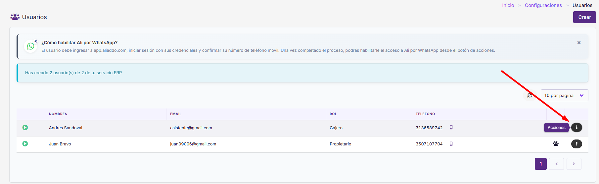The height and width of the screenshot is (184, 599).
Task: Go to the next page arrow
Action: click(x=574, y=164)
